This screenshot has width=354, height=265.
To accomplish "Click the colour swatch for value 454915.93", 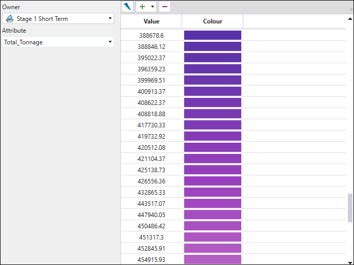I will [x=212, y=259].
